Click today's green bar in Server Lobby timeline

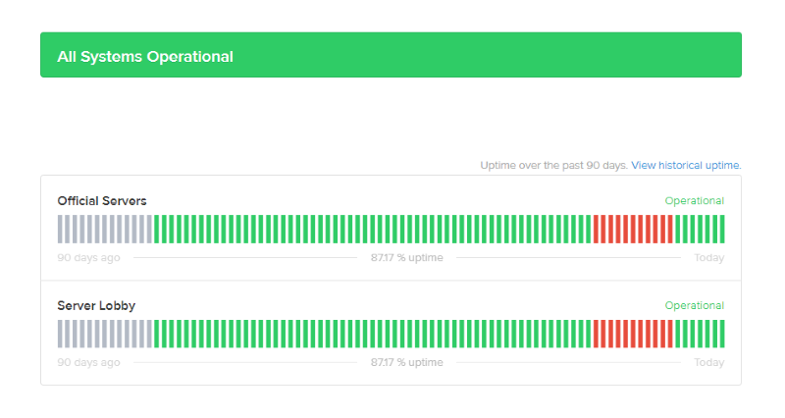(x=722, y=334)
